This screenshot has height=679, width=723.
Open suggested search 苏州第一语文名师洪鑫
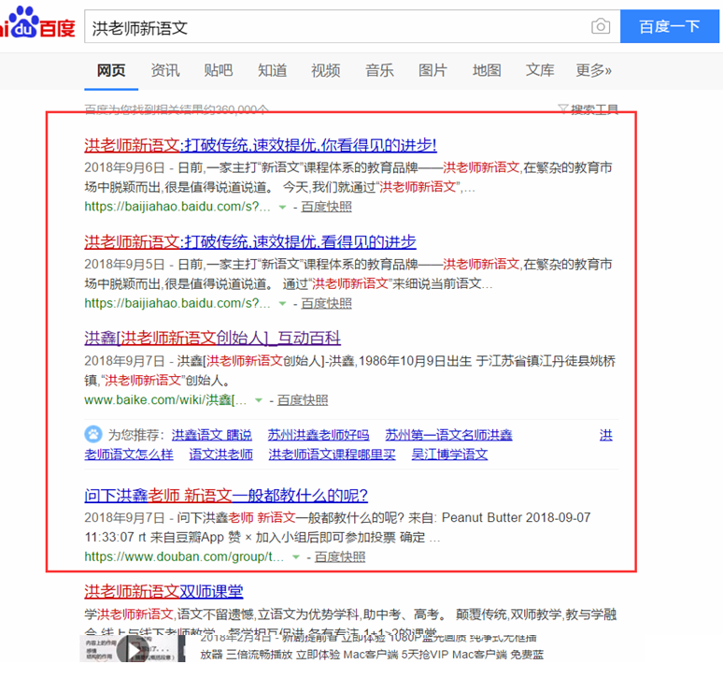(448, 435)
